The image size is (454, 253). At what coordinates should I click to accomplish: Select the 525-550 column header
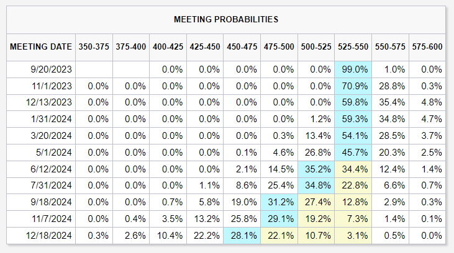[x=353, y=47]
